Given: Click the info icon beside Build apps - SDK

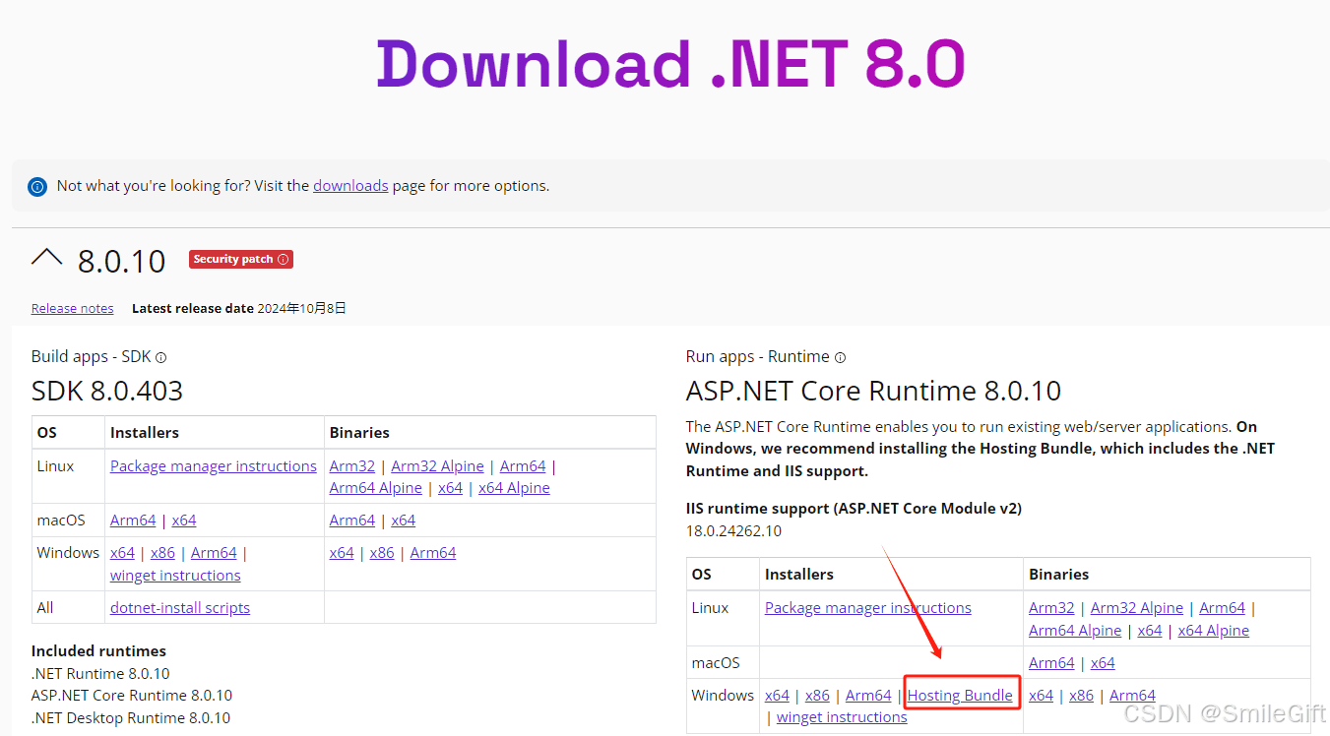Looking at the screenshot, I should point(161,356).
